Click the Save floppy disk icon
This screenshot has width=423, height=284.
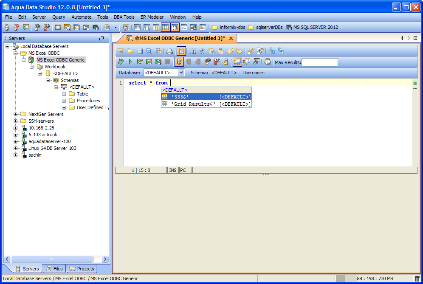(139, 51)
